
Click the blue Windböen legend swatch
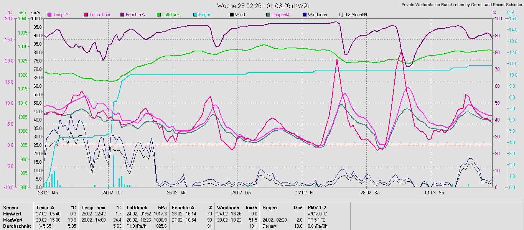pyautogui.click(x=305, y=15)
